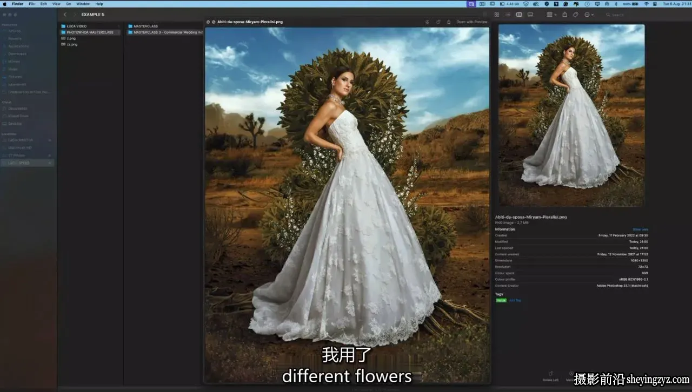Open the Apple menu
The image size is (692, 392).
4,4
